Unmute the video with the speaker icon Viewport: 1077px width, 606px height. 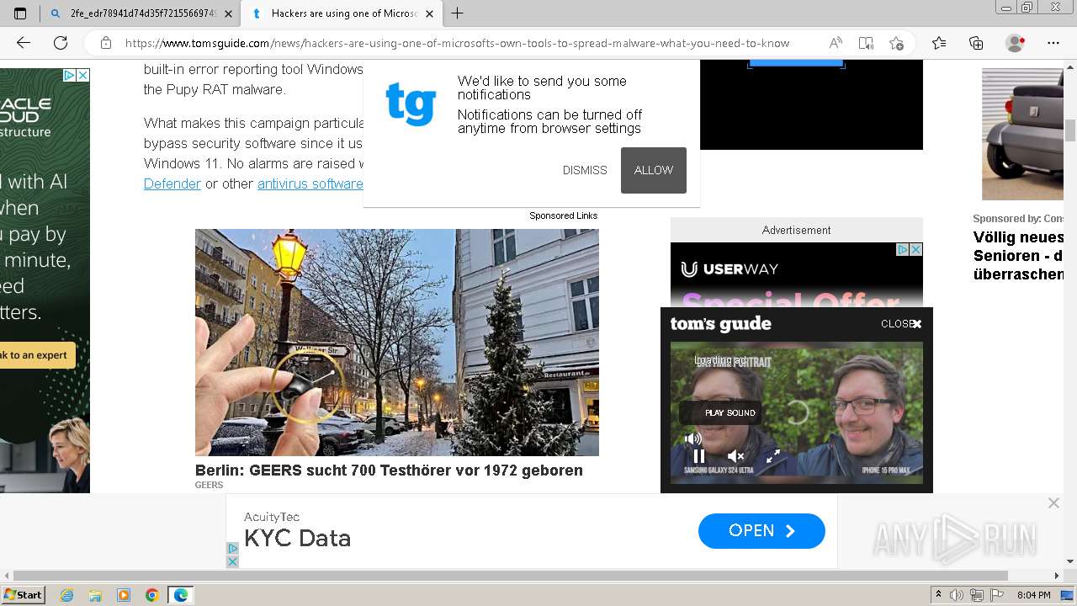click(x=735, y=457)
